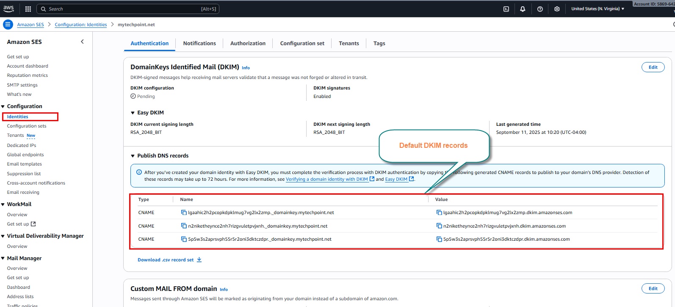Open Suppression list in the sidebar
The height and width of the screenshot is (307, 675).
pos(24,174)
